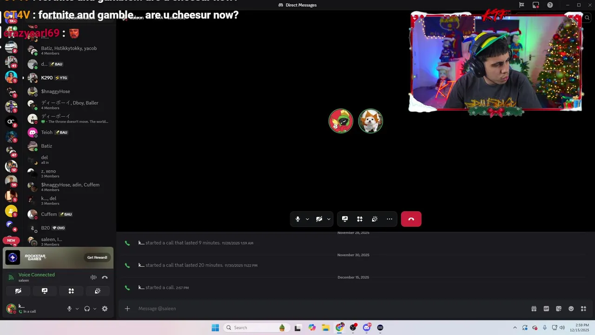Toggle noise suppression in Voice Connected panel

pyautogui.click(x=93, y=277)
